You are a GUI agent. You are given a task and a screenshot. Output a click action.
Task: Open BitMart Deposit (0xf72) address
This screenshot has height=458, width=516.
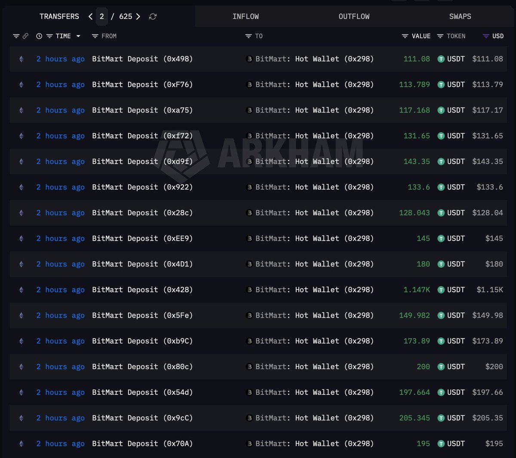tap(142, 136)
